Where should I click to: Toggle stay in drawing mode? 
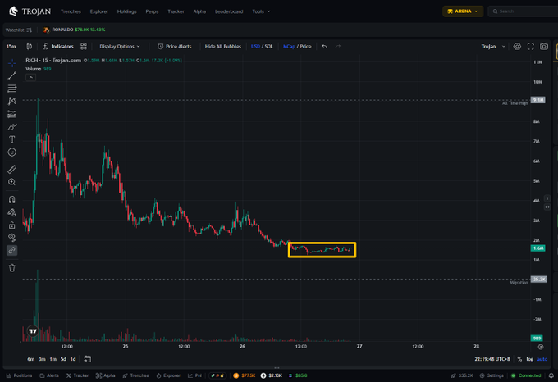(12, 212)
